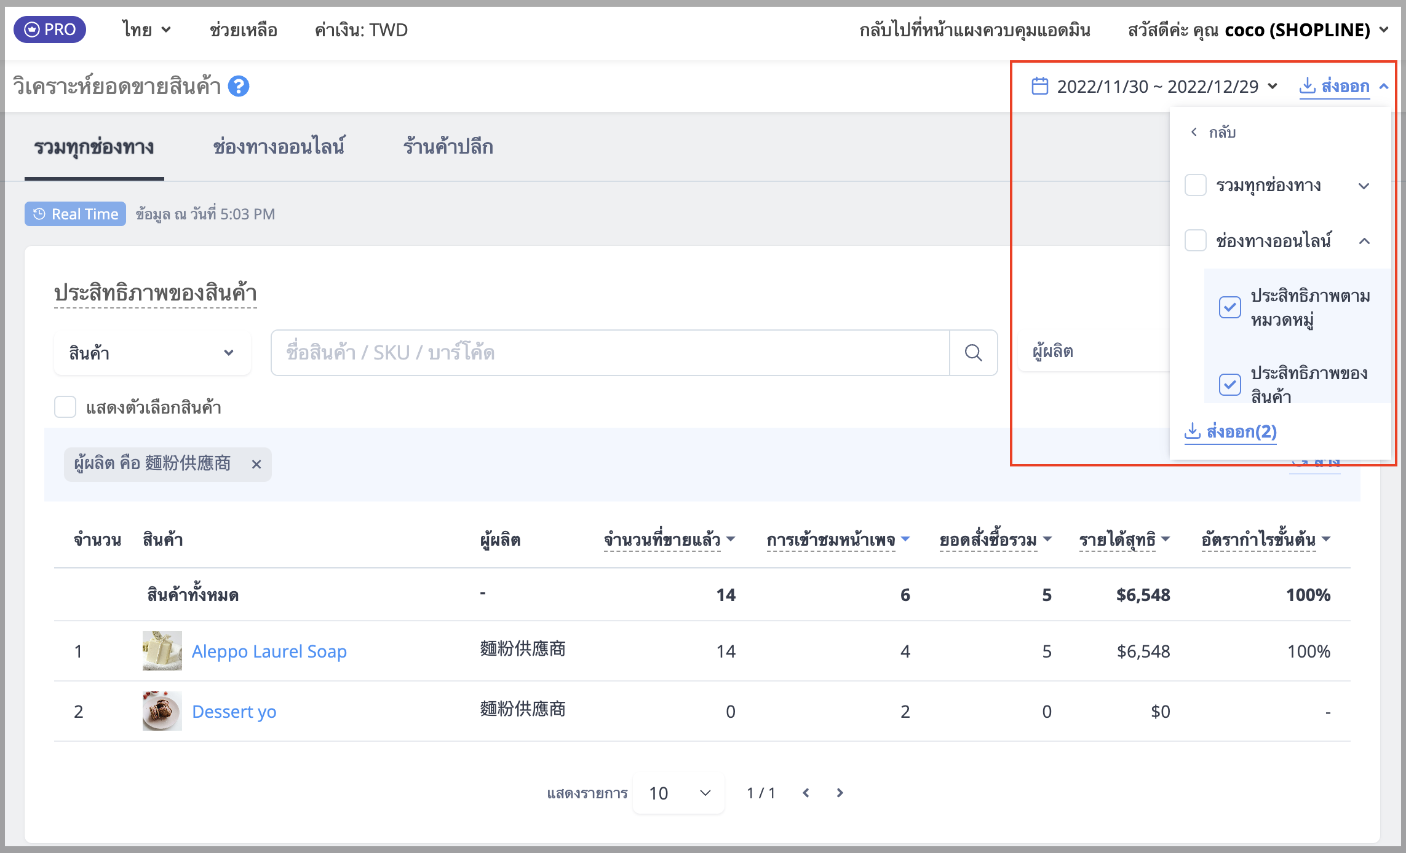The width and height of the screenshot is (1406, 853).
Task: Collapse ช่องทางออนไลน์ section chevron
Action: [1364, 241]
